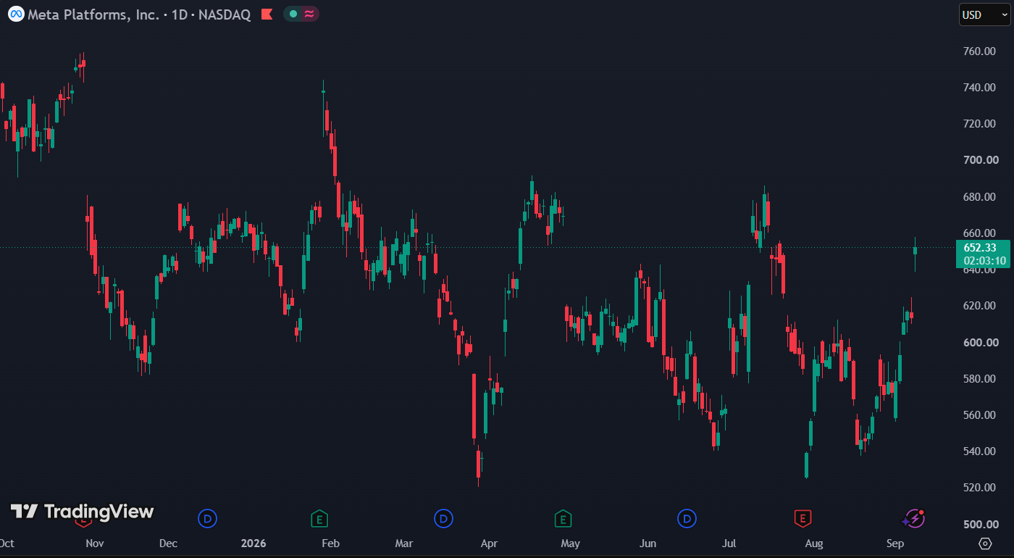1014x558 pixels.
Task: Click the green market status dot
Action: tap(293, 14)
